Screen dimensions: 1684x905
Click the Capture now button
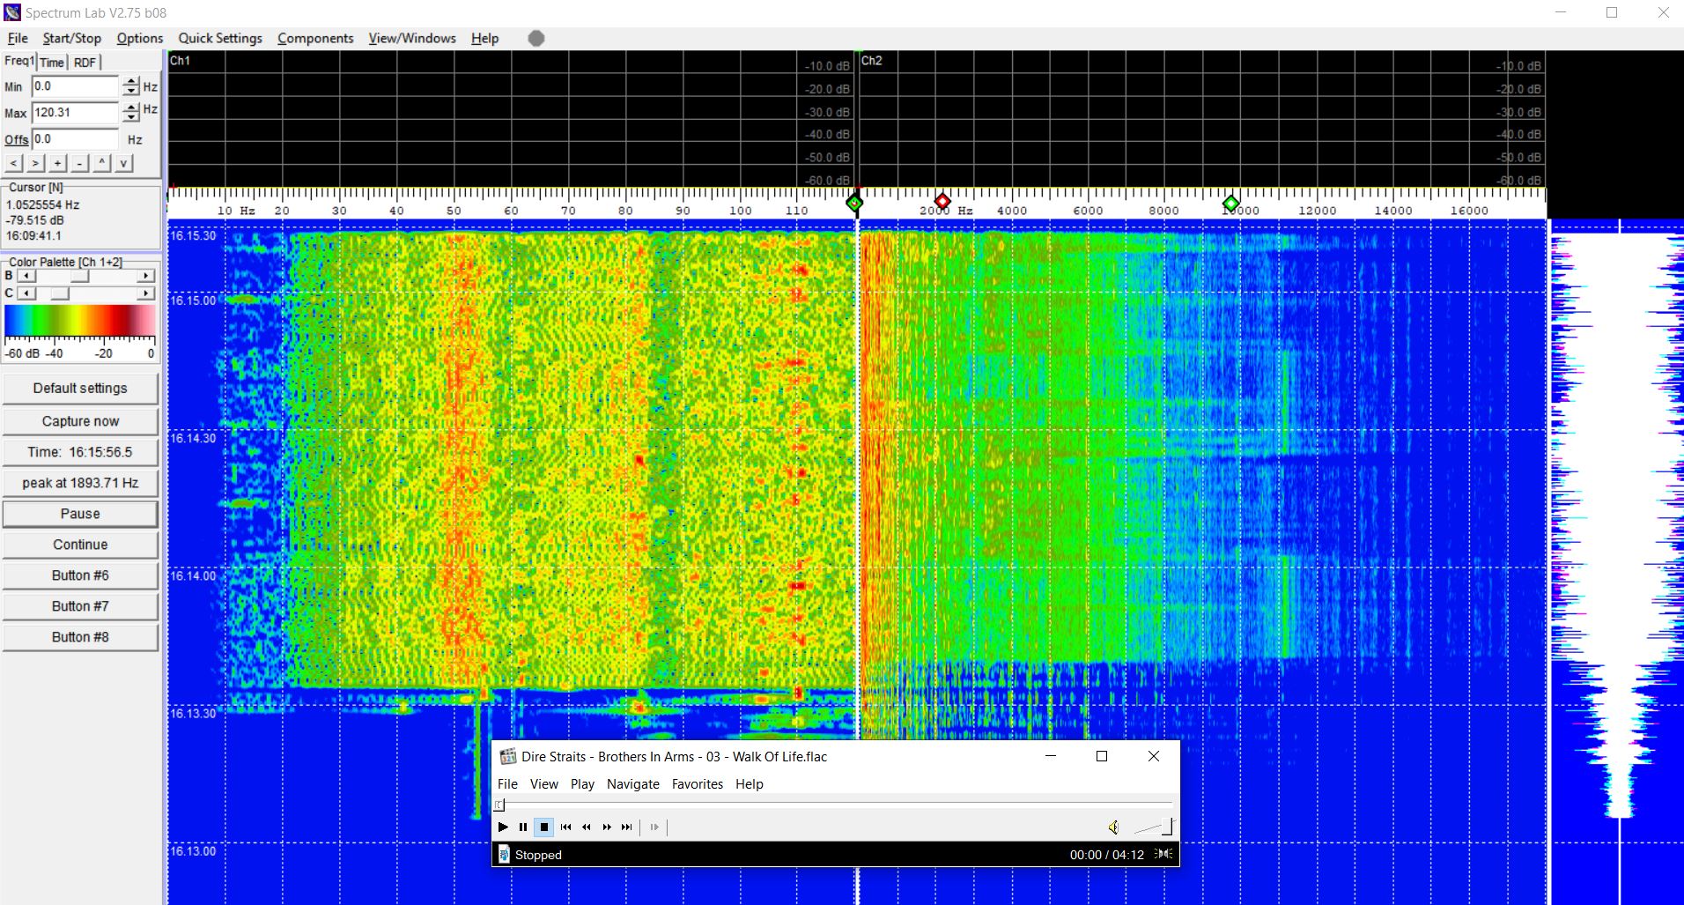click(80, 421)
